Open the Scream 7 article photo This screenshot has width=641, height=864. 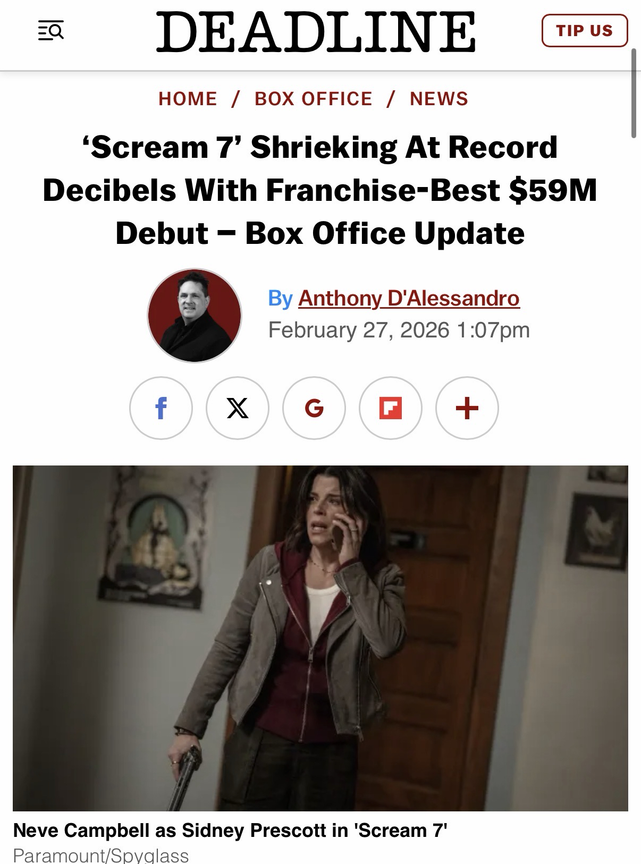[320, 638]
